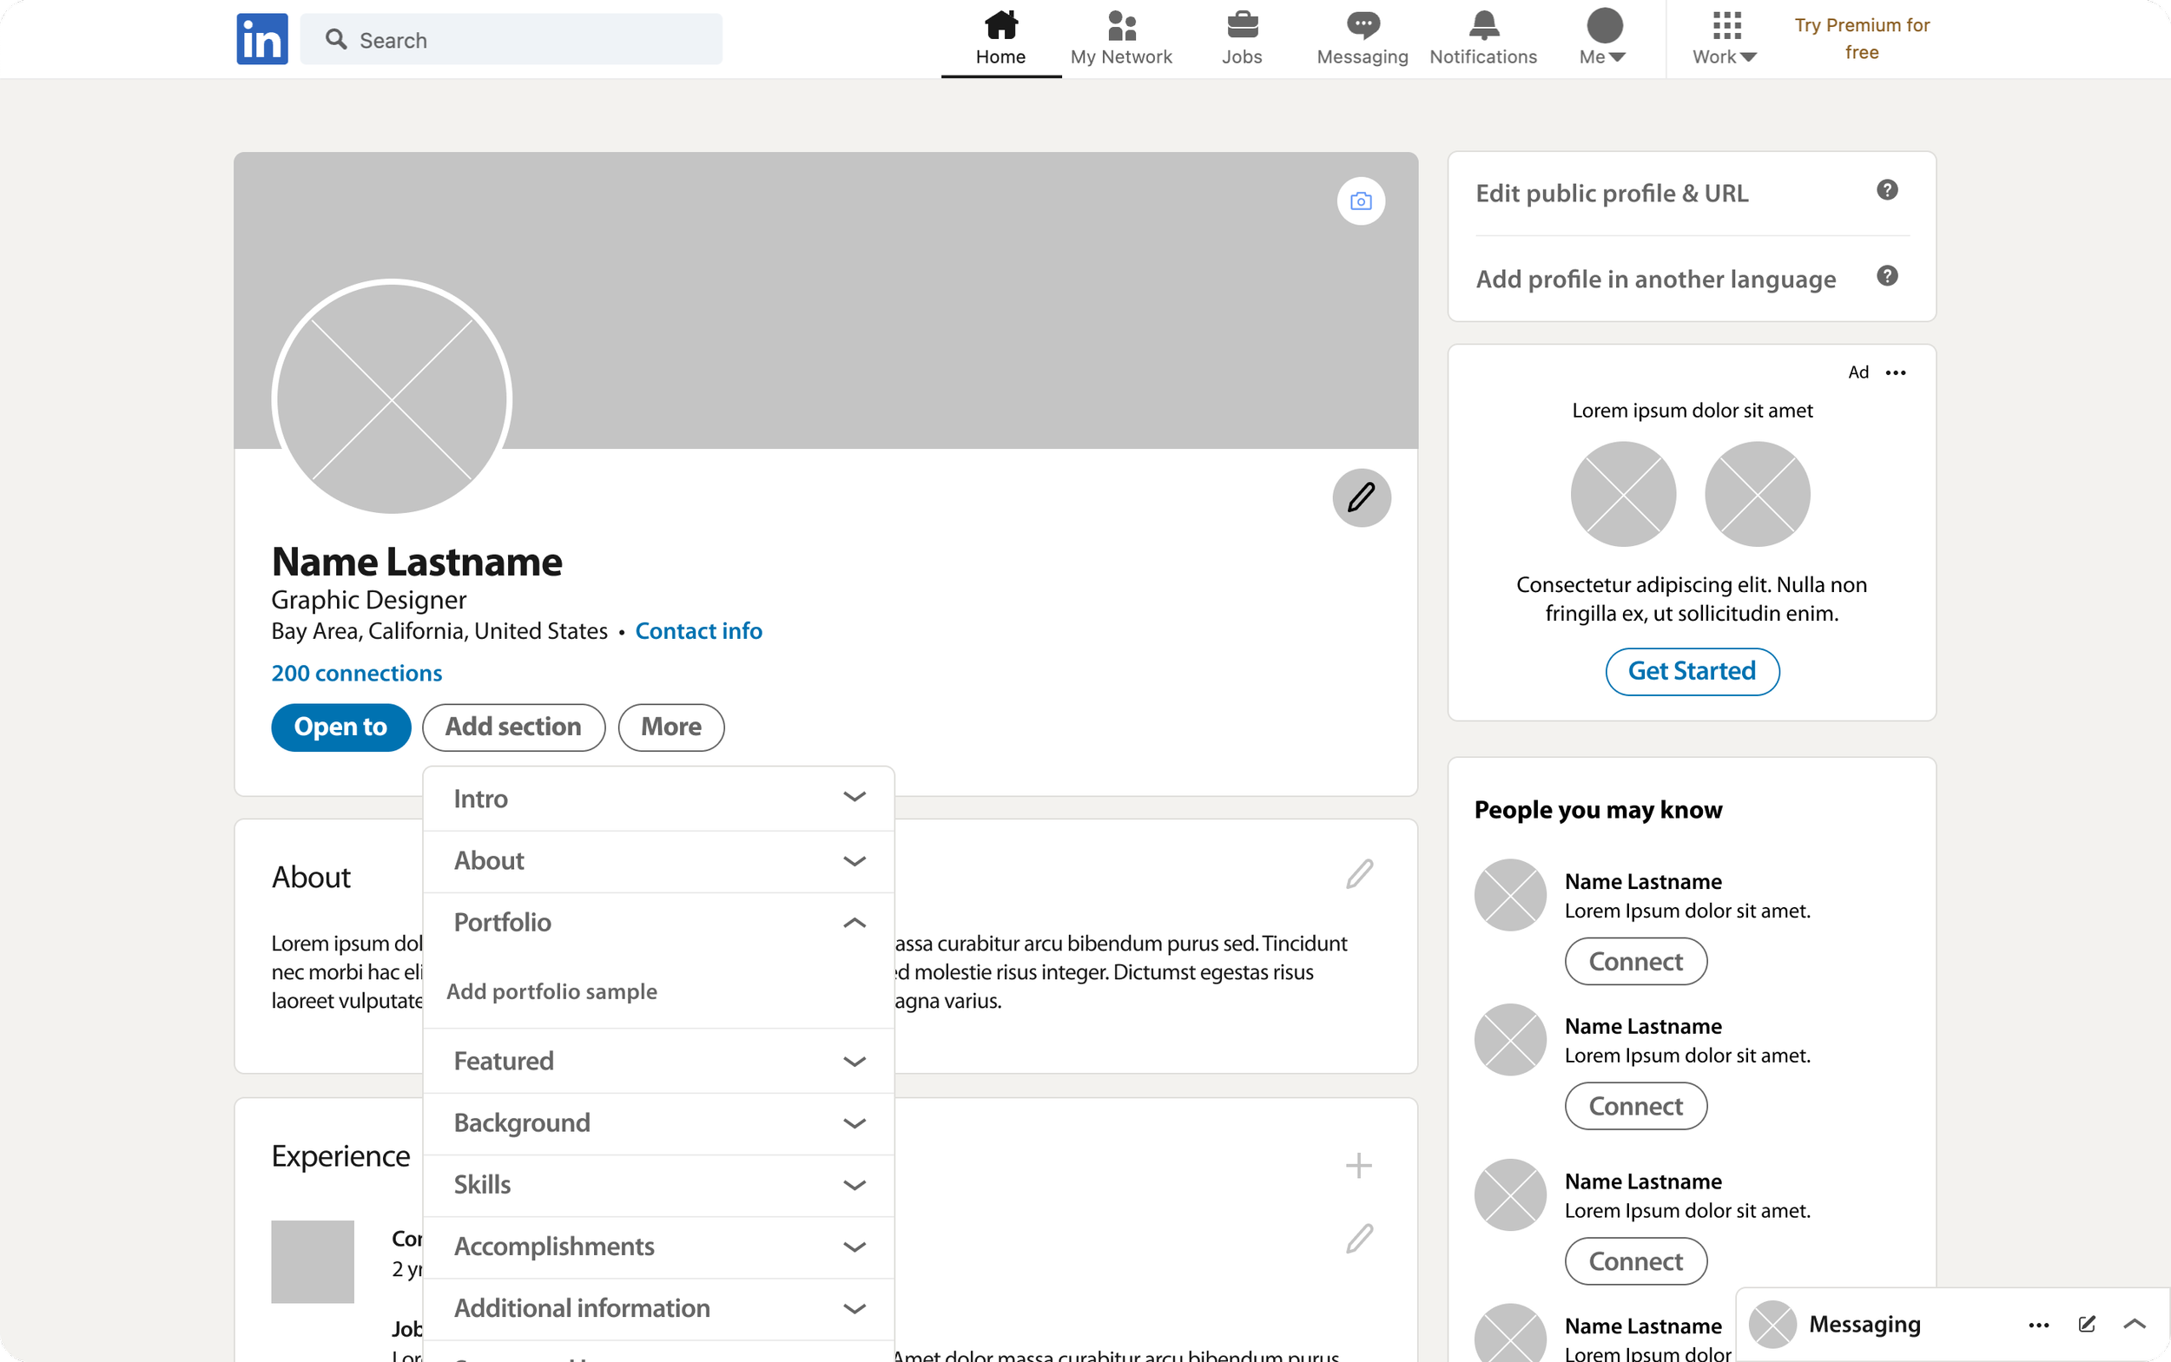Open Messaging from top navigation

point(1362,38)
